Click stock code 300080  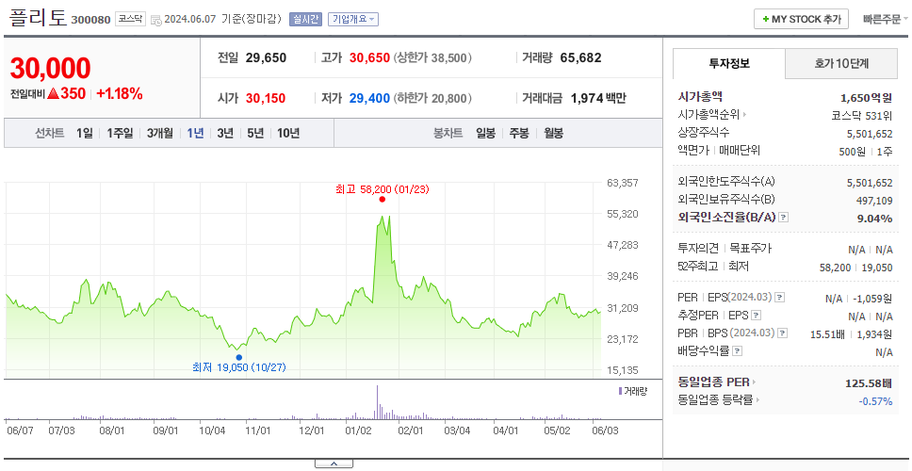pyautogui.click(x=90, y=20)
